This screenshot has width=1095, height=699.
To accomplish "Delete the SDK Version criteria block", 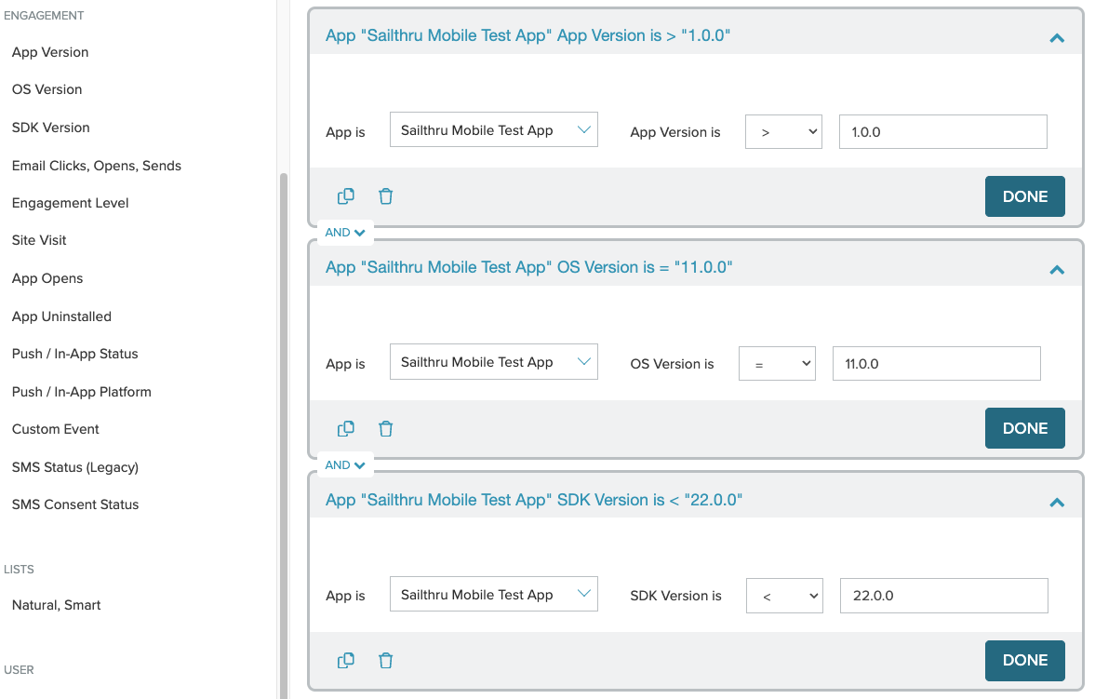I will click(386, 660).
